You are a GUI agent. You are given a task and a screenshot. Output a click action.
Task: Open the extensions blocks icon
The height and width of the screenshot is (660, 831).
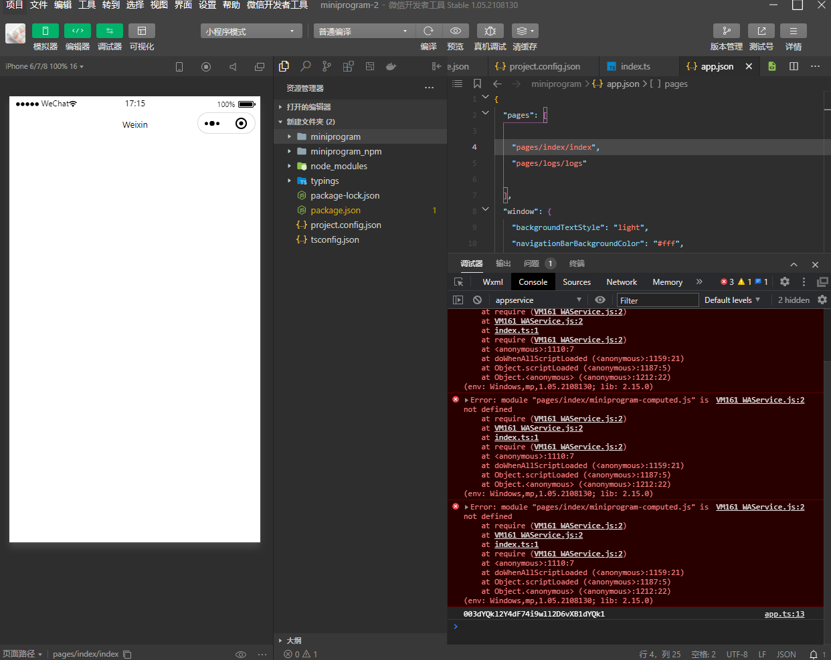click(x=348, y=66)
